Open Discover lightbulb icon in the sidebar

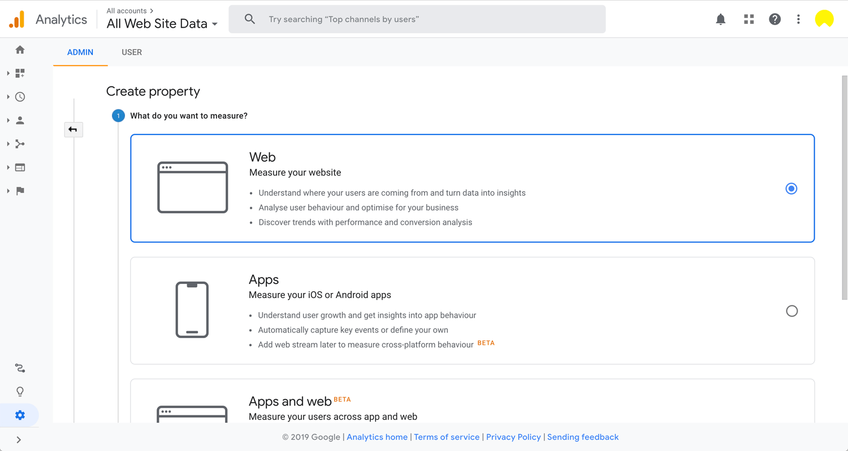[20, 392]
